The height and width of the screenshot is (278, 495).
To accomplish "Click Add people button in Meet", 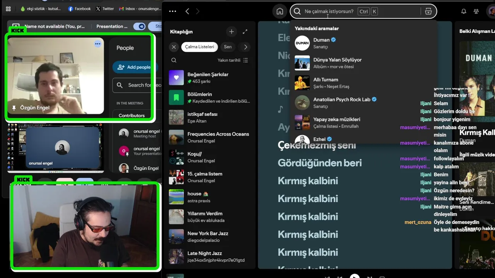I will pyautogui.click(x=135, y=67).
